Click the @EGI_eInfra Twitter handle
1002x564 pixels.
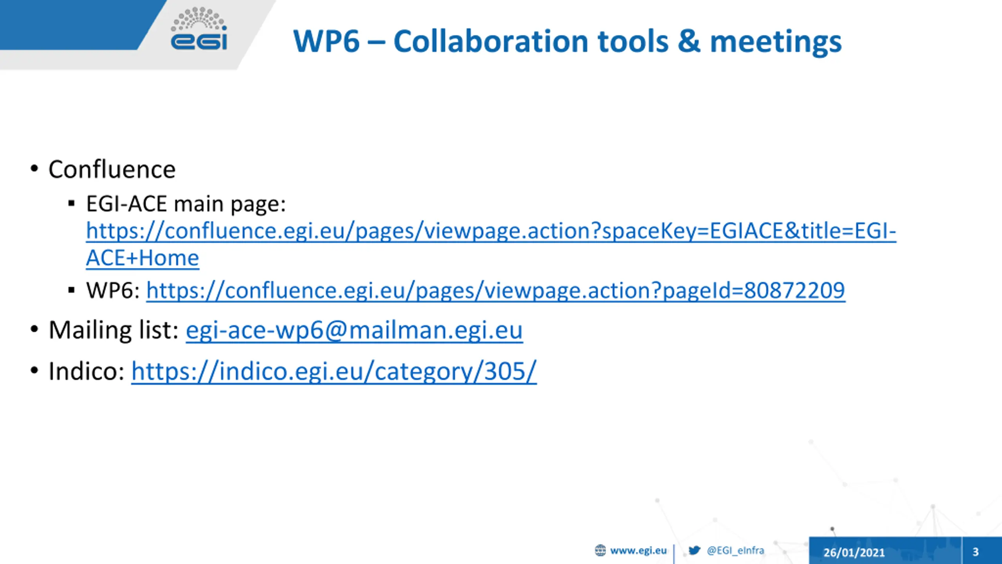pyautogui.click(x=735, y=550)
